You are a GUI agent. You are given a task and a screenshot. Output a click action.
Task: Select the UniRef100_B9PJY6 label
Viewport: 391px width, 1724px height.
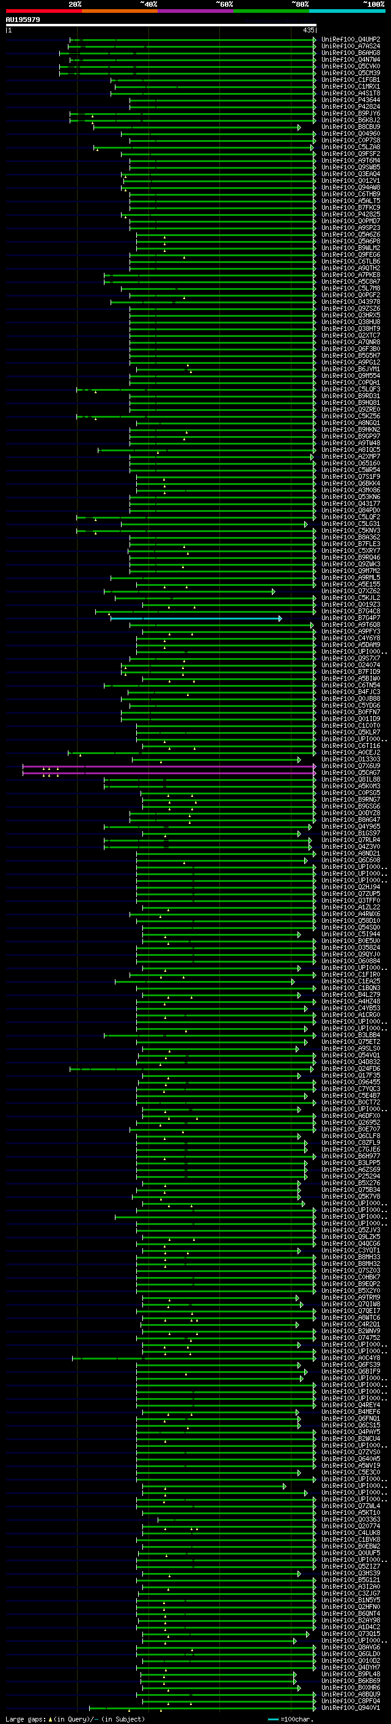(x=351, y=113)
